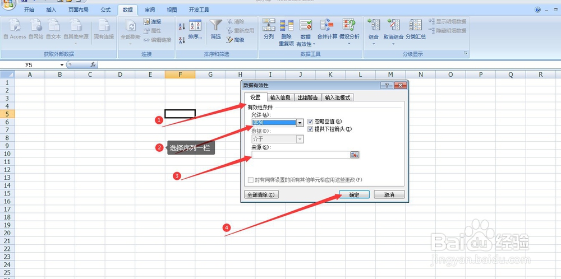Open custom Sort (排序) dialog
Viewport: 561px width, 279px height.
tap(195, 29)
